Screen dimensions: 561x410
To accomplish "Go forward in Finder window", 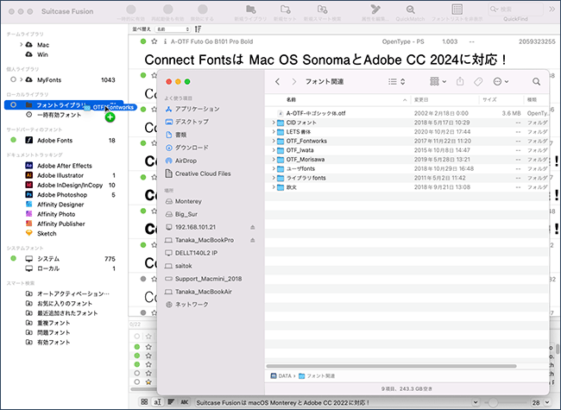I will [294, 82].
